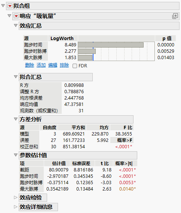The height and width of the screenshot is (213, 181).
Task: Collapse the 拟合汇总 section
Action: click(x=16, y=77)
